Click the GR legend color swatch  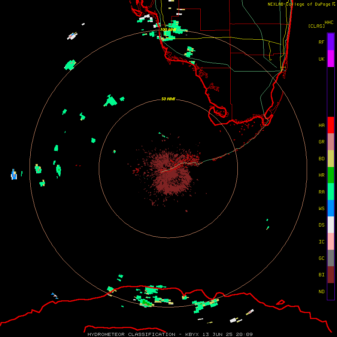tap(331, 142)
